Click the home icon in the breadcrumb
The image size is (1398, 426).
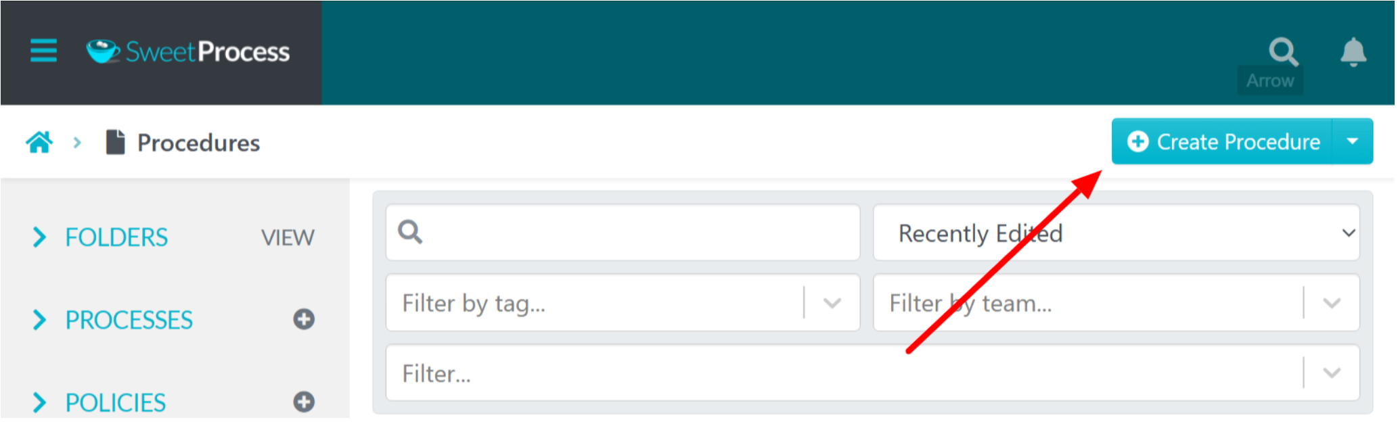(x=39, y=141)
